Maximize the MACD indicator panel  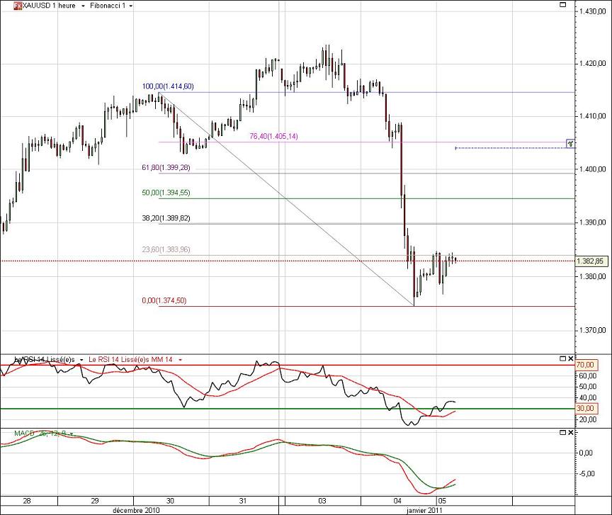click(562, 433)
